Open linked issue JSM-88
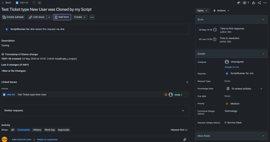Viewport: 270px width, 142px height. (11, 95)
